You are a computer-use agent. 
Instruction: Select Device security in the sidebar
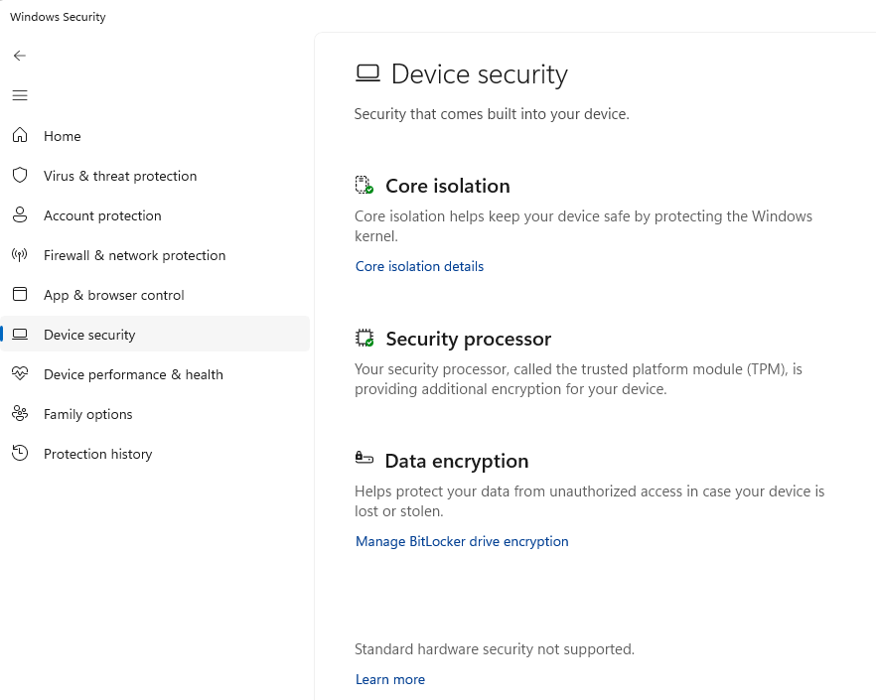[89, 335]
